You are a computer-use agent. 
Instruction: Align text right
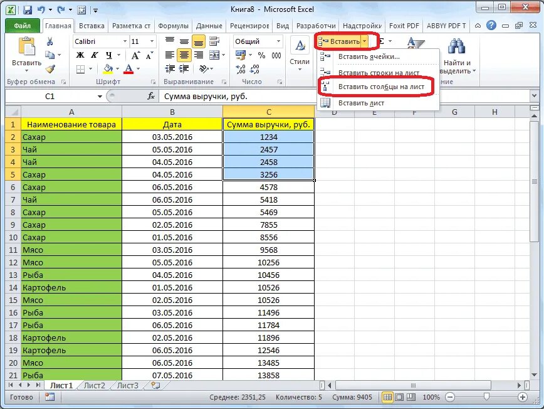tap(199, 55)
